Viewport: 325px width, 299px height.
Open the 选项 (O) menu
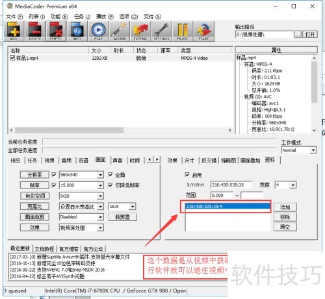pyautogui.click(x=128, y=16)
